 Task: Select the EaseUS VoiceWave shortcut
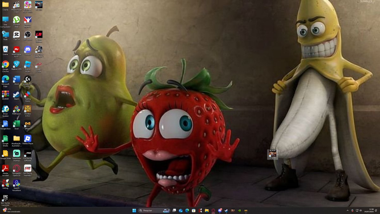(x=16, y=186)
